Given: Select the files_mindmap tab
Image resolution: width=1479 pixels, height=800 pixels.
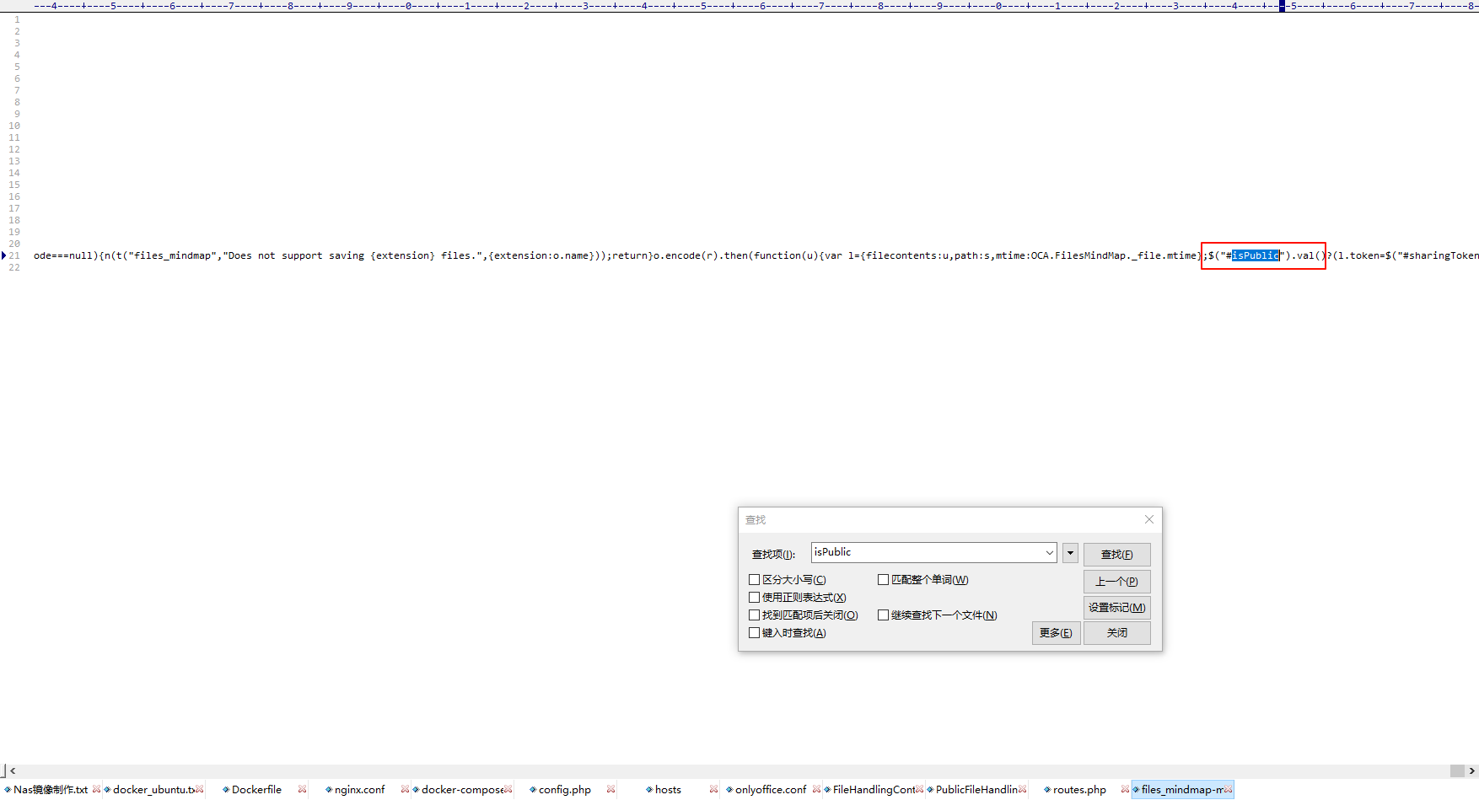Looking at the screenshot, I should (1182, 790).
